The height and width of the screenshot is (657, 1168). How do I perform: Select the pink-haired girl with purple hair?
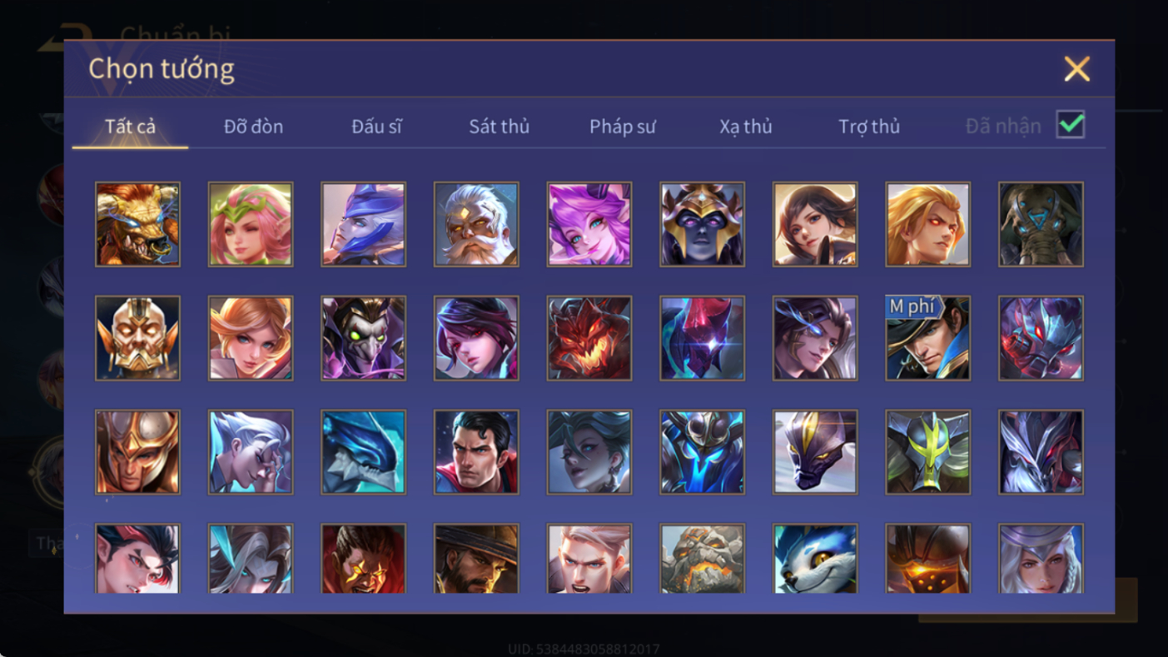click(x=589, y=225)
